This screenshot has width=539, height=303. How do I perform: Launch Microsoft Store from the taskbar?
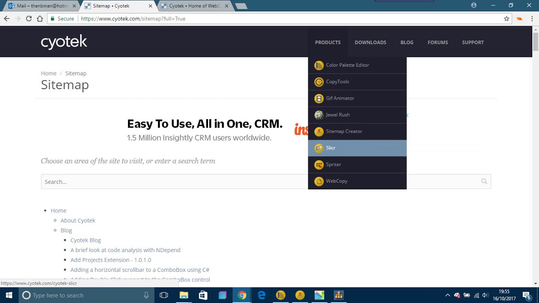click(203, 295)
